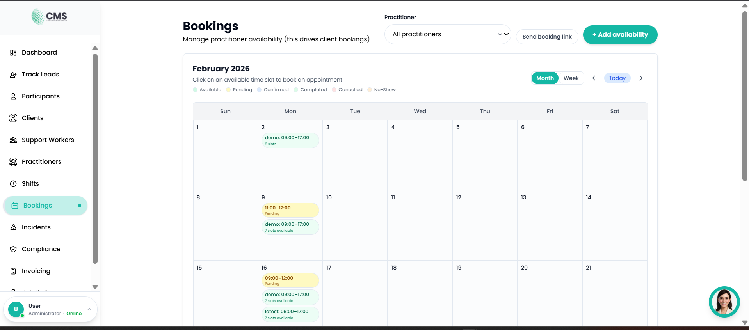Click the Cancelled legend color dot

(334, 90)
